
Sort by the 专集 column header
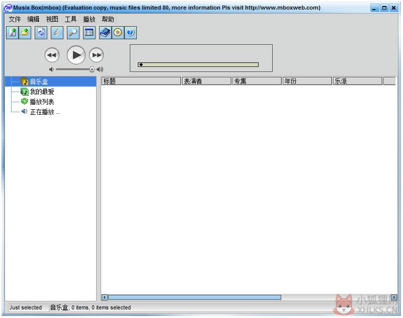click(257, 81)
